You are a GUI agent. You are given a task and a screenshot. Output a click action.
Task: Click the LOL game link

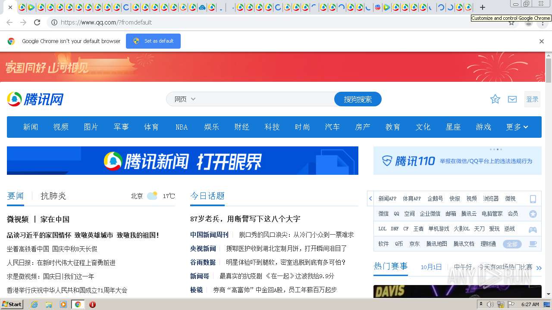[x=383, y=229]
